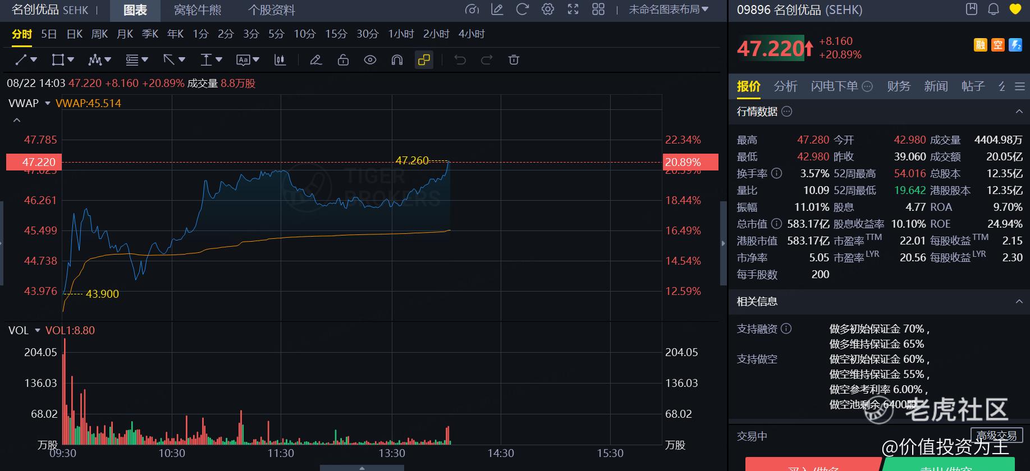Toggle the lock drawings padlock

coord(343,60)
